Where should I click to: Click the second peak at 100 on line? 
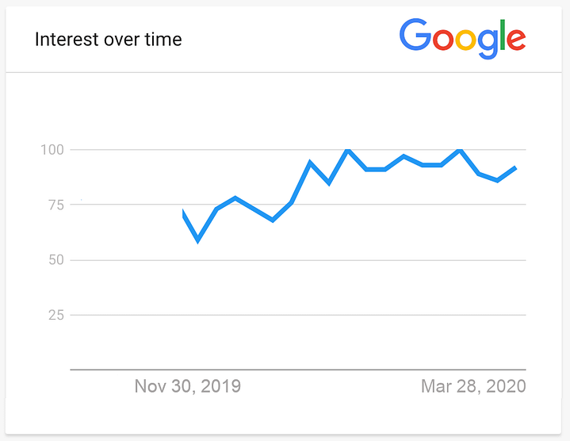[460, 150]
